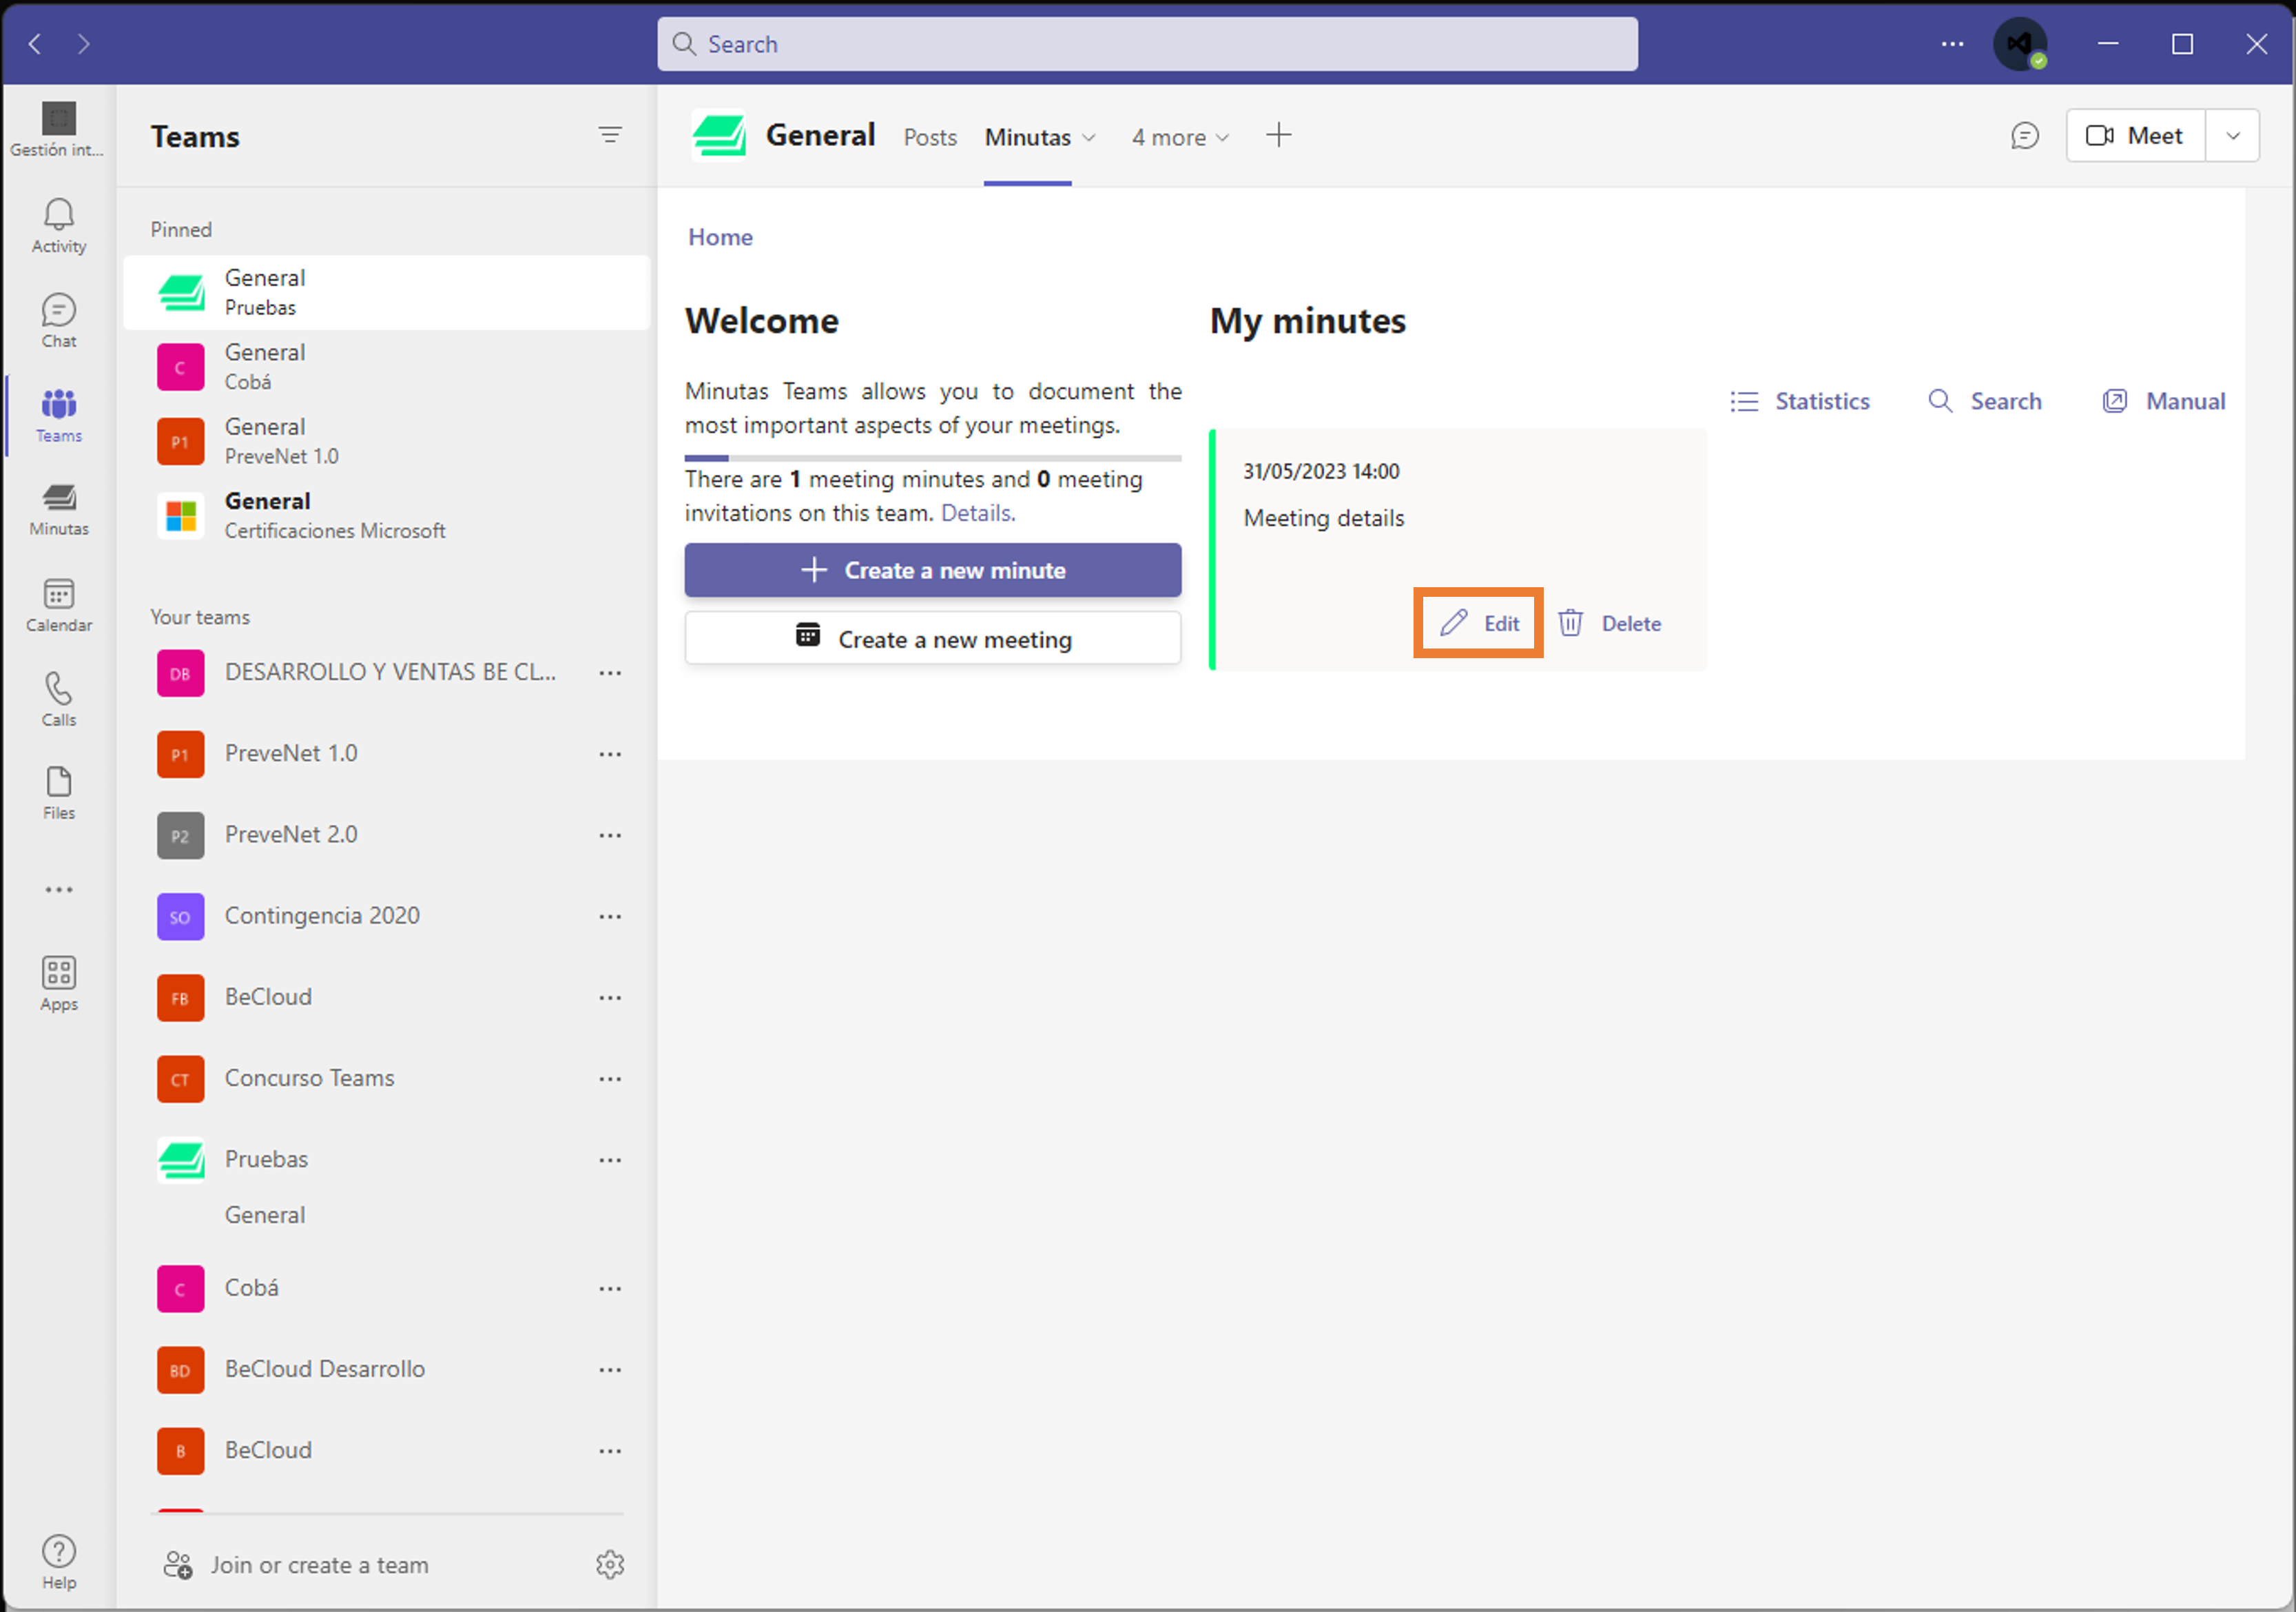Open more options for Cobá team
Image resolution: width=2296 pixels, height=1612 pixels.
point(610,1289)
